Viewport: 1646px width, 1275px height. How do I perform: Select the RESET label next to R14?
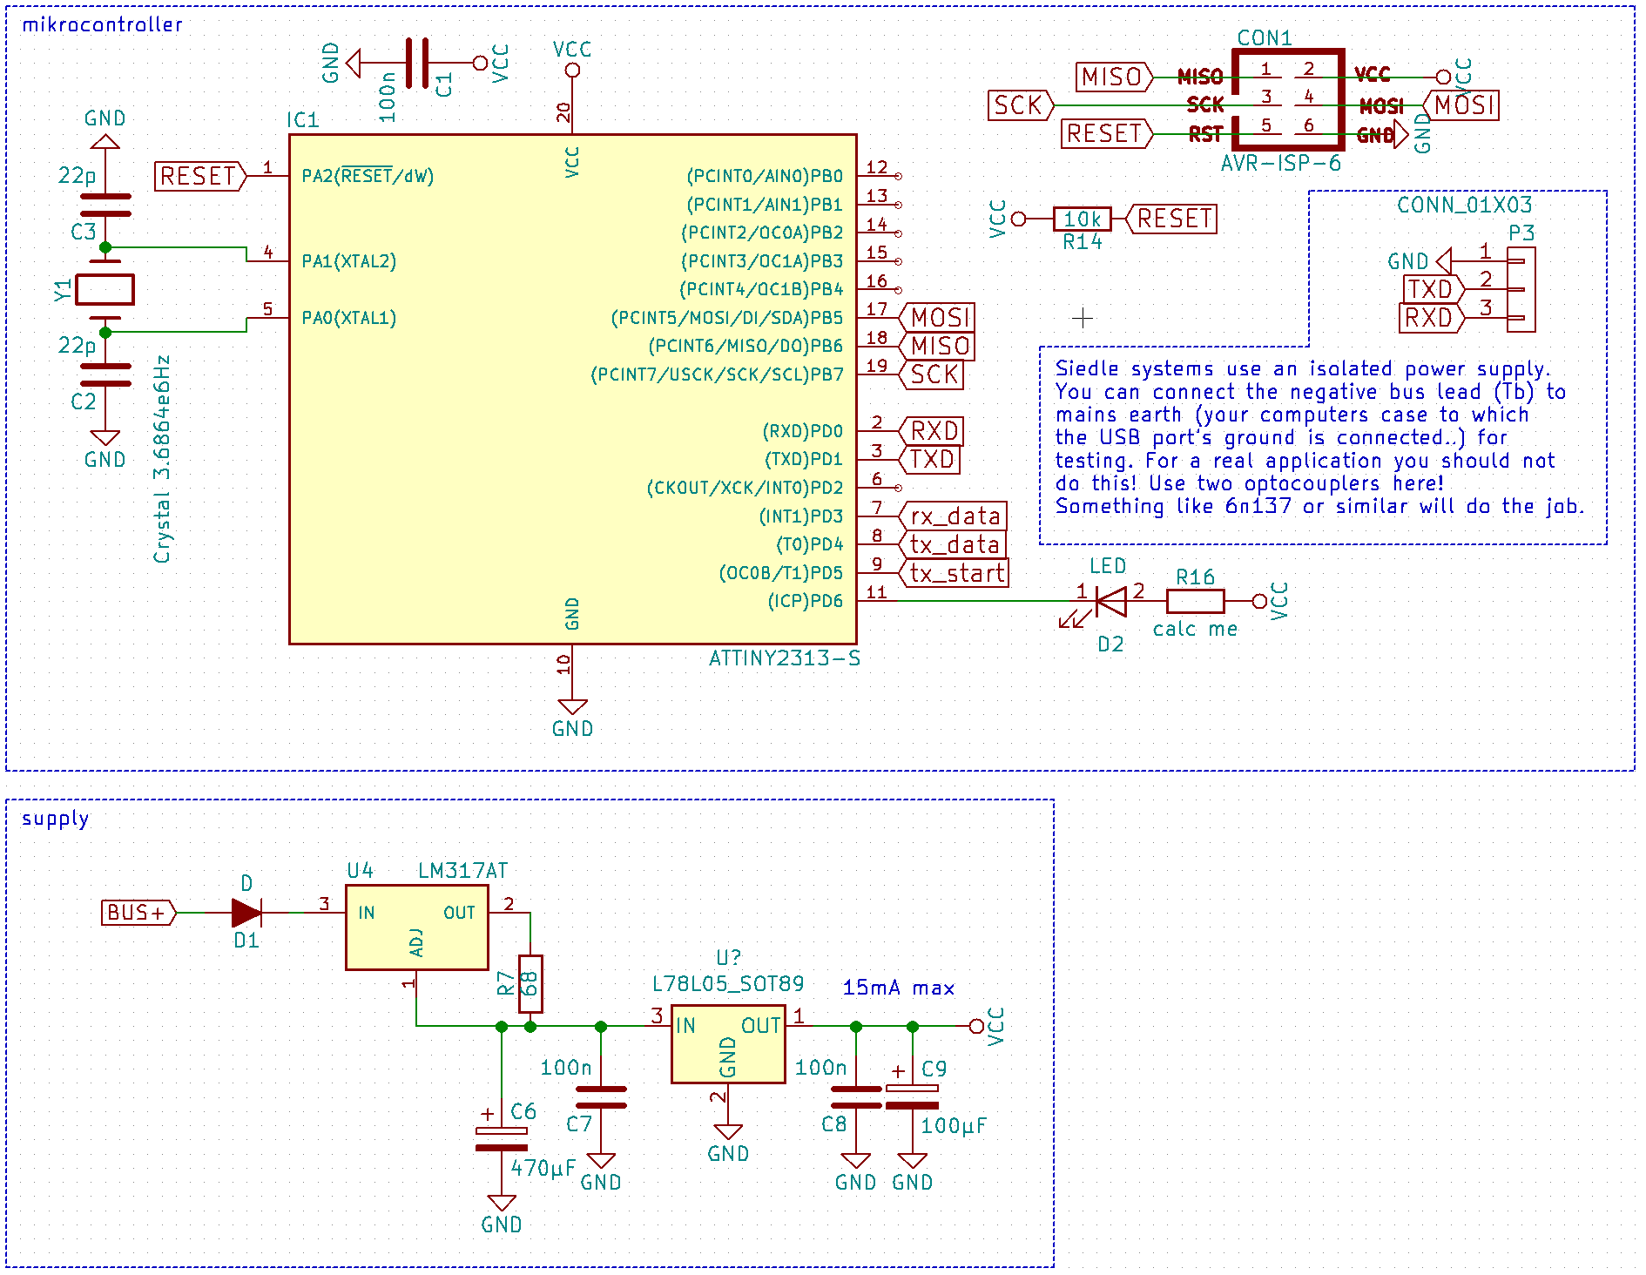point(1171,219)
